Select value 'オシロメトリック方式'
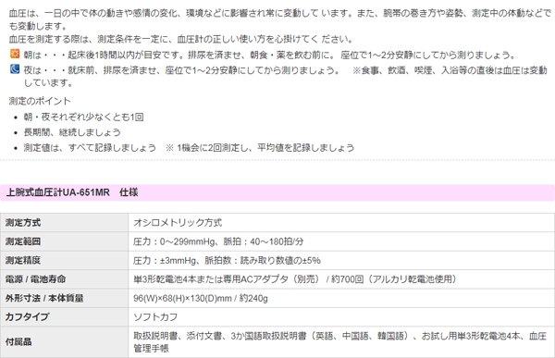Viewport: 555px width, 358px height. (178, 223)
